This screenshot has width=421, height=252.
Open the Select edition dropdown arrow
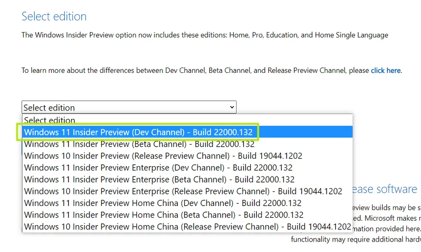(x=232, y=107)
